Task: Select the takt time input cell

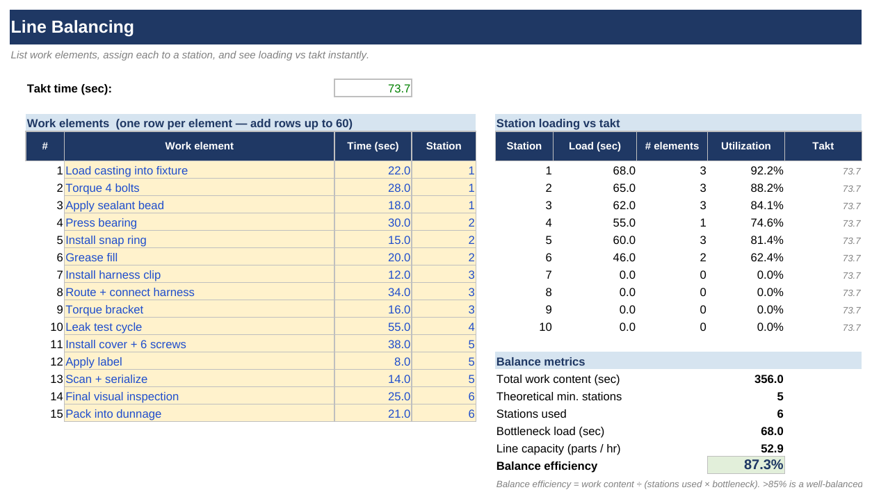Action: tap(373, 88)
